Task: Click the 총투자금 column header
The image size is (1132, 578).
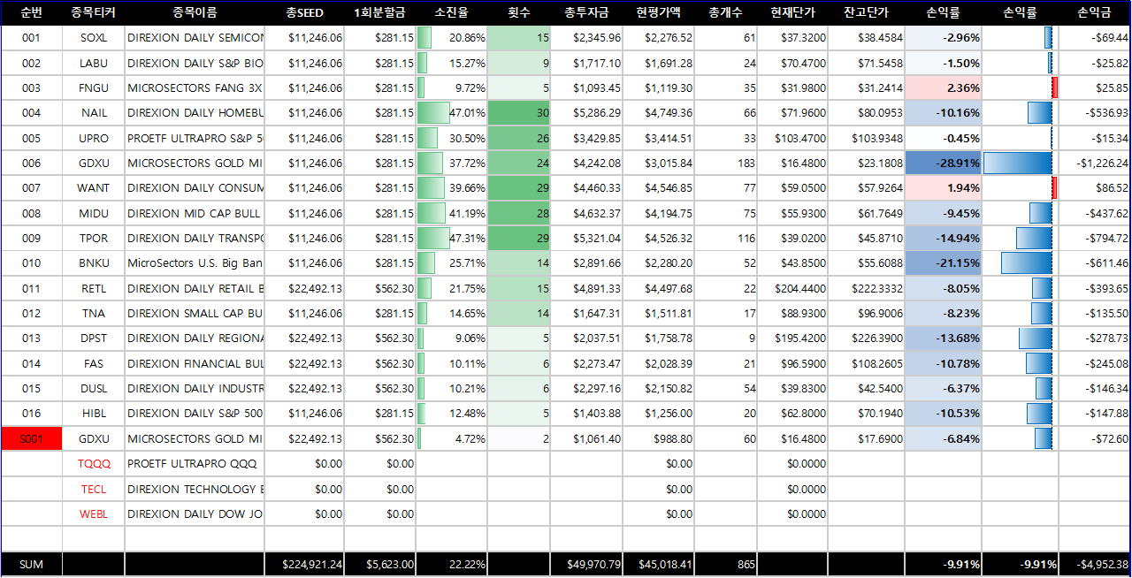Action: tap(586, 12)
